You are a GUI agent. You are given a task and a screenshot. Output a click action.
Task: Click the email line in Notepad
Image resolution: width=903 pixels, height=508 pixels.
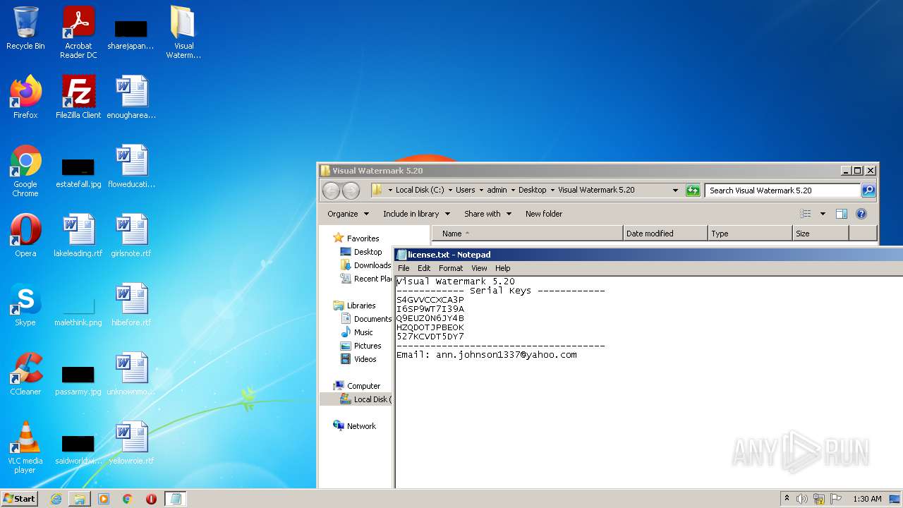487,355
